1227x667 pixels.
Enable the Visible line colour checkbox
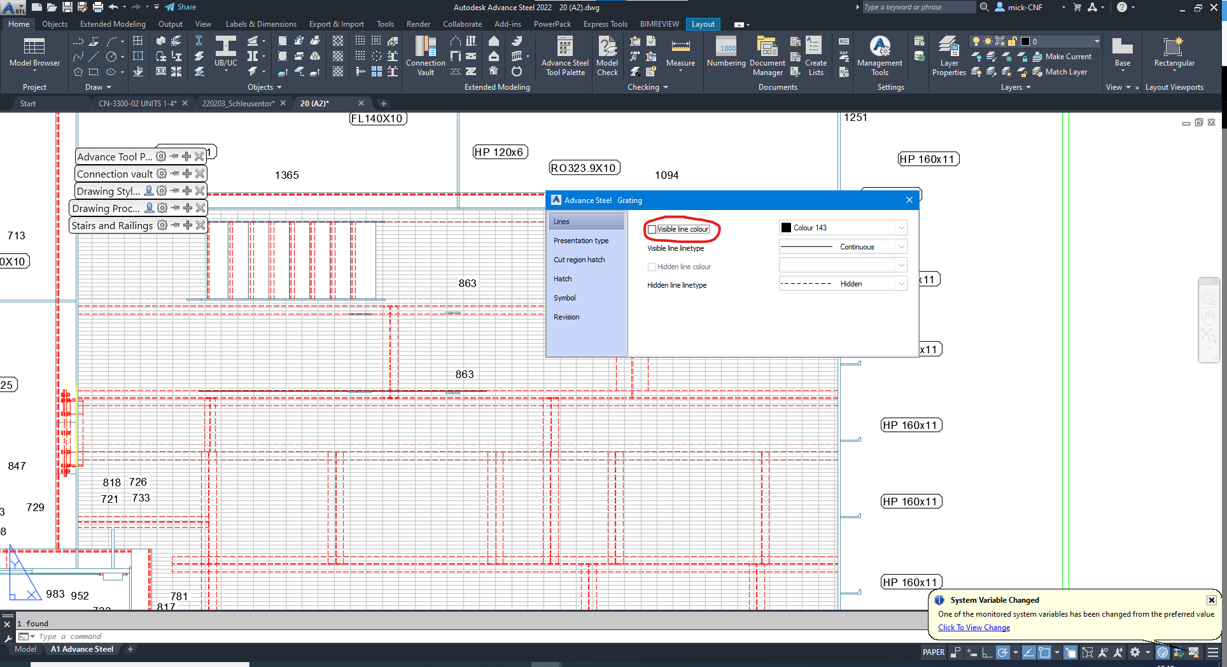point(652,229)
